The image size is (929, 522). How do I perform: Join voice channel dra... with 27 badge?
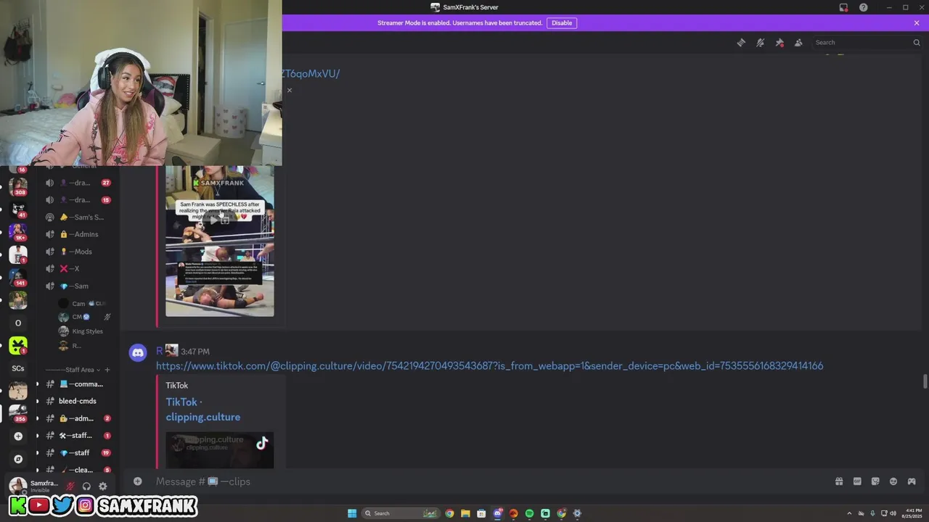(x=78, y=183)
